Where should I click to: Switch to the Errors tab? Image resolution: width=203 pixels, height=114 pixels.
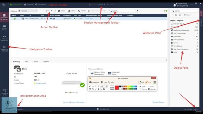point(36,61)
